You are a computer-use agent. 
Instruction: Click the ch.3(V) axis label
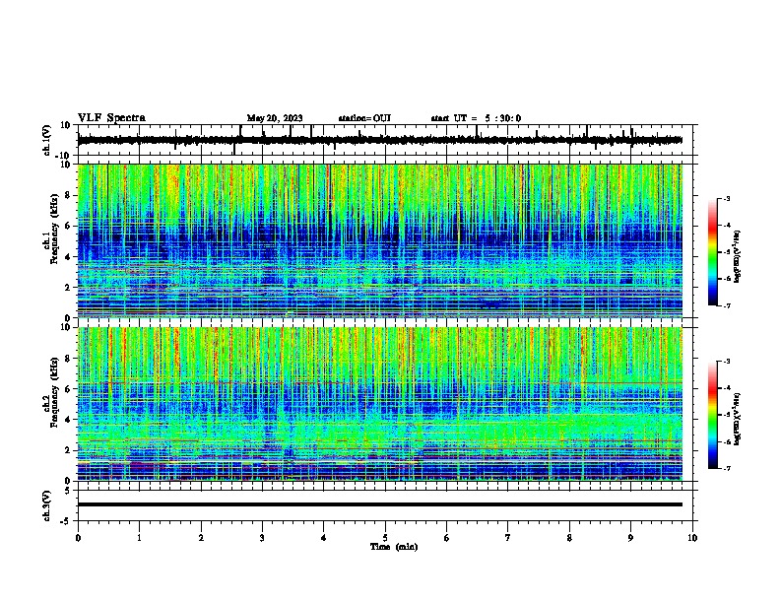(x=47, y=505)
